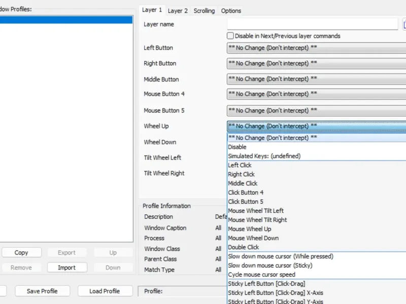
Task: Open the Left Button dropdown
Action: pos(316,48)
